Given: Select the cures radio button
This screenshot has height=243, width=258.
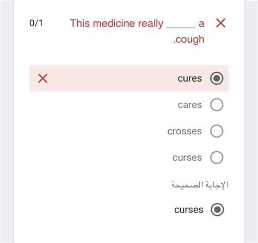Looking at the screenshot, I should (x=217, y=78).
